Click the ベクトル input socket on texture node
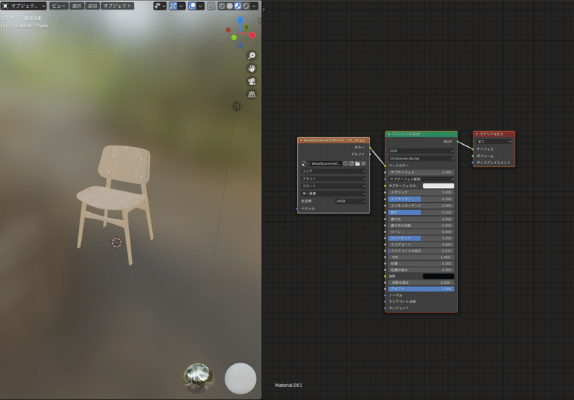This screenshot has width=574, height=400. coord(297,209)
